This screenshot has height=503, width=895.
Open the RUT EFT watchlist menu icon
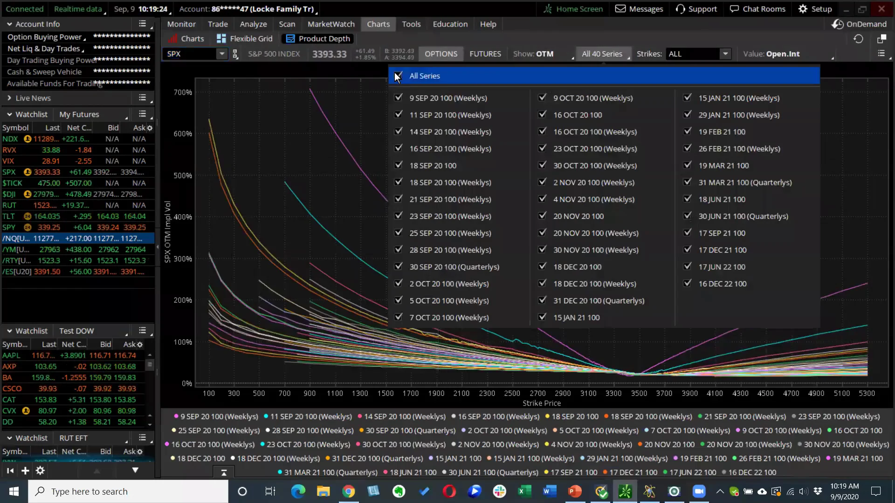[143, 438]
